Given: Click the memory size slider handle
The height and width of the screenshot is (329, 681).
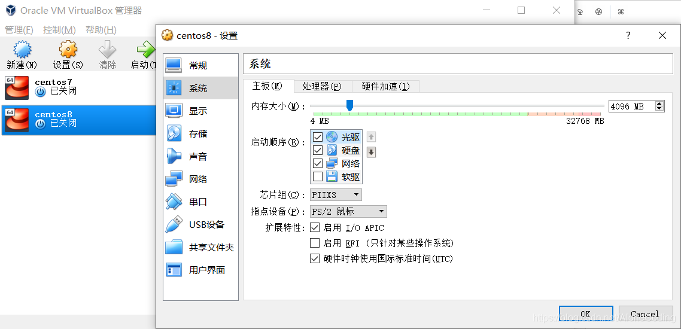Looking at the screenshot, I should point(349,105).
